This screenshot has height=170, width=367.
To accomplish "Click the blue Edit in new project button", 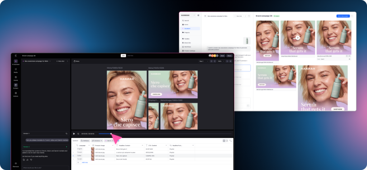I will (343, 16).
